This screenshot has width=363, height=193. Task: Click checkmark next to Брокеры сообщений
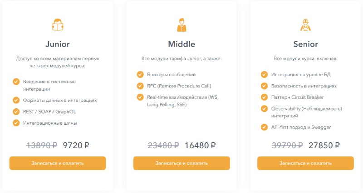click(x=140, y=74)
